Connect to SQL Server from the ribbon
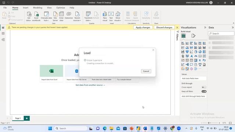 [55, 16]
